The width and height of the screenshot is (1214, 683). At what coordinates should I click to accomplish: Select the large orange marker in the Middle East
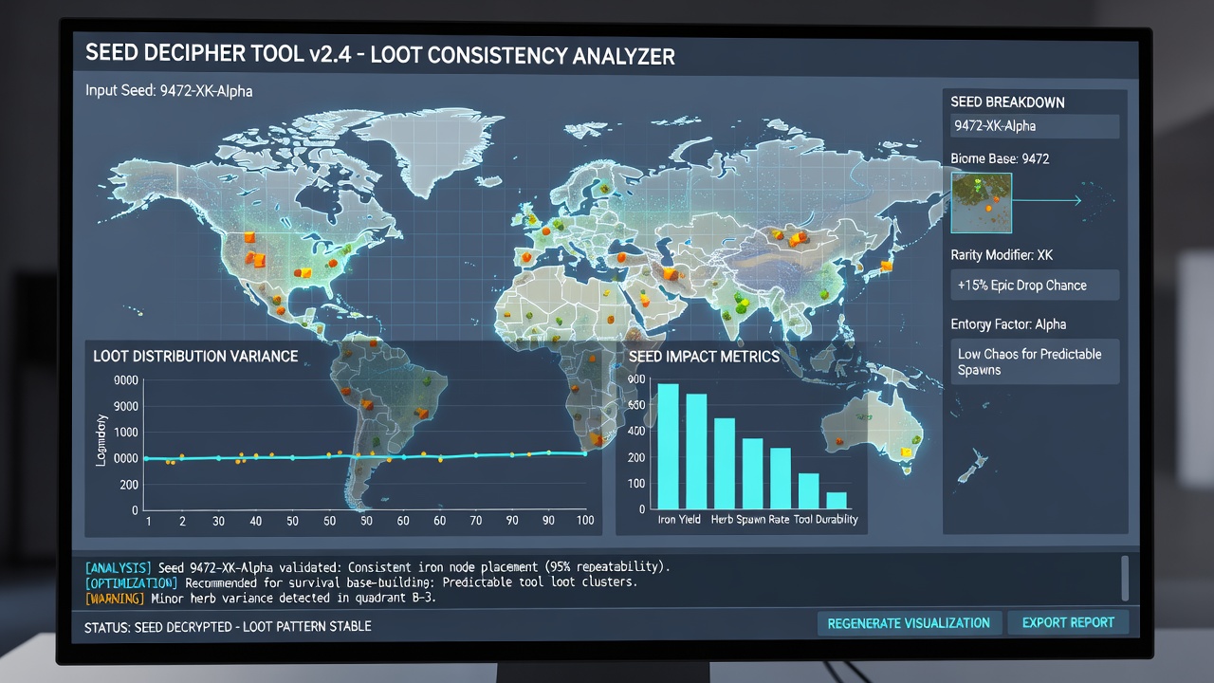click(x=670, y=274)
